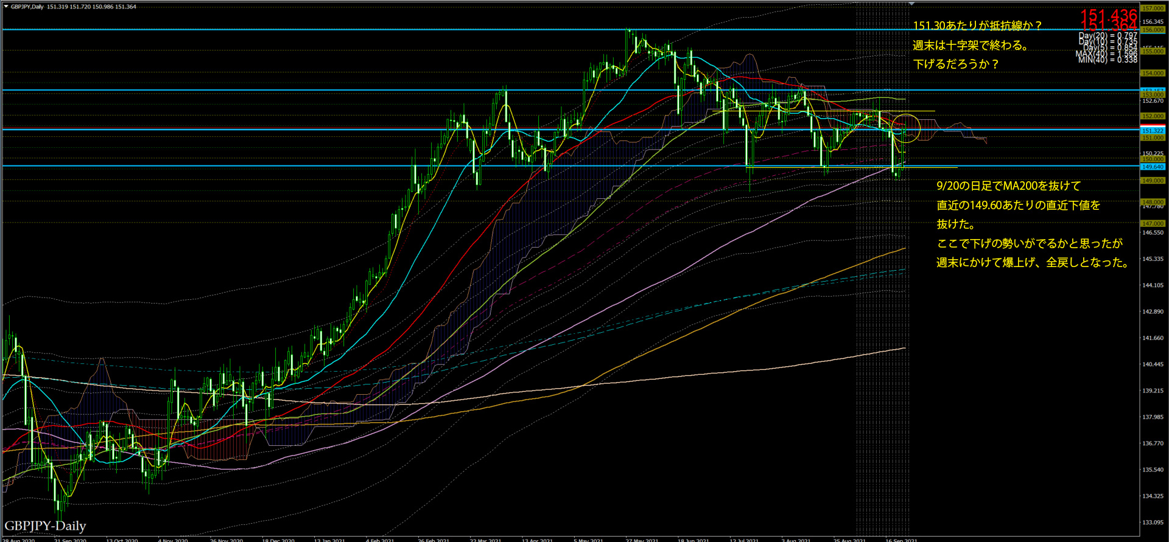Click the 133.095 value on price scale
Image resolution: width=1169 pixels, height=542 pixels.
[1153, 523]
